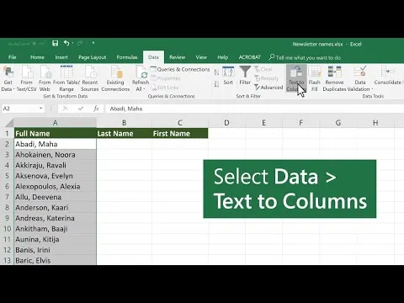Select cell containing Anderson, Kaari
Image resolution: width=404 pixels, height=303 pixels.
pyautogui.click(x=55, y=208)
